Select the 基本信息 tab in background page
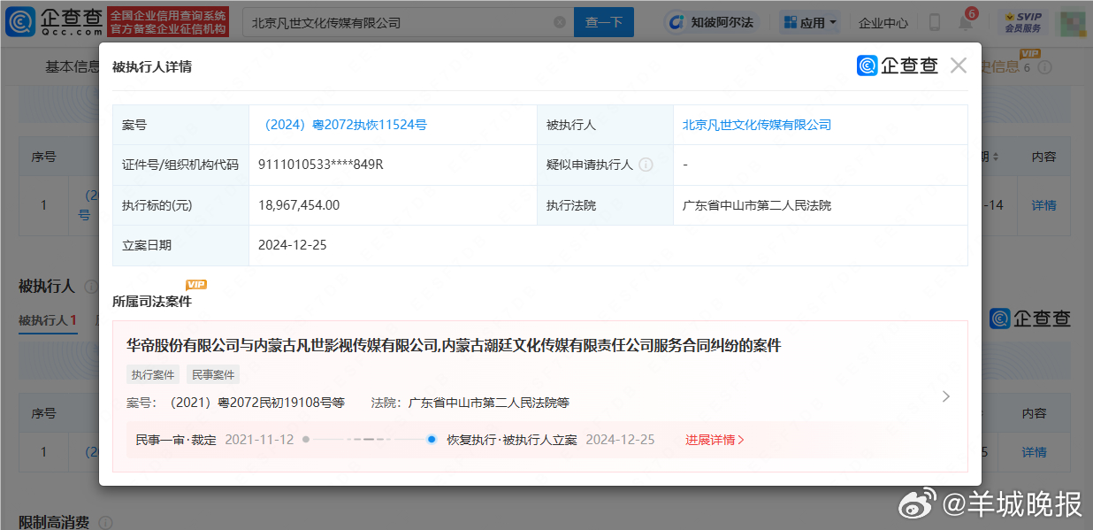This screenshot has width=1093, height=530. click(73, 66)
